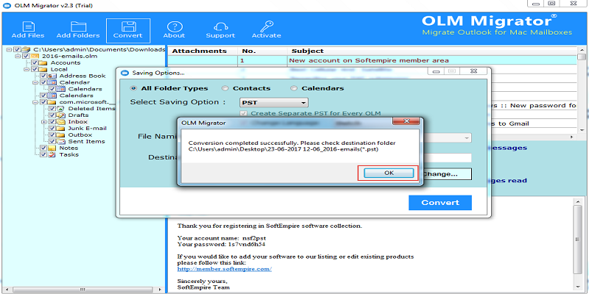
Task: Click the Attachments column header
Action: tap(202, 51)
